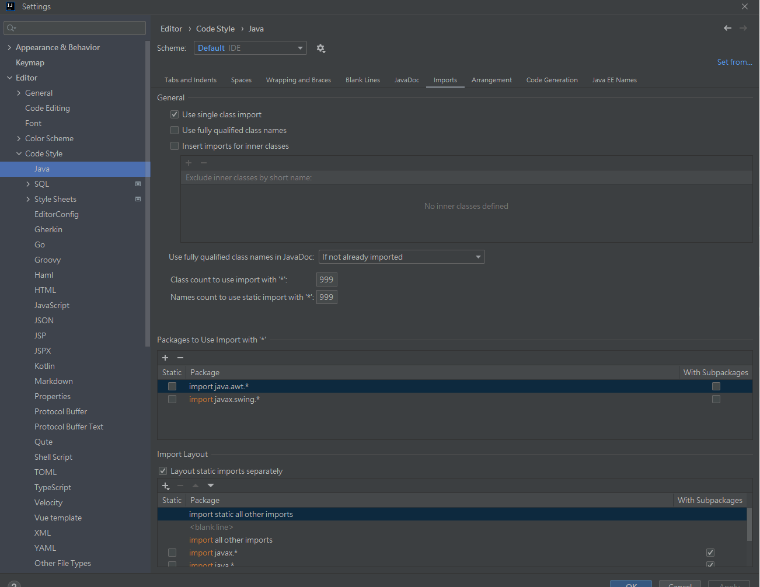This screenshot has width=760, height=587.
Task: Click the search icon in settings search
Action: click(x=11, y=28)
